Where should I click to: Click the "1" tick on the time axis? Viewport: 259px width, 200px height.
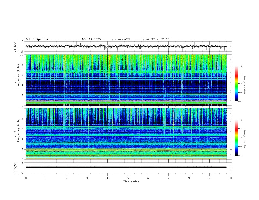pyautogui.click(x=46, y=178)
